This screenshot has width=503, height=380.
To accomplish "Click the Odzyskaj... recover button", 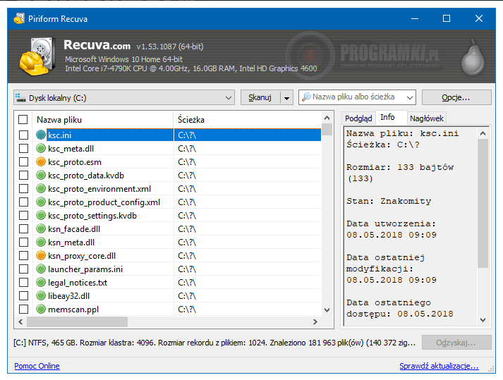I will pos(456,343).
